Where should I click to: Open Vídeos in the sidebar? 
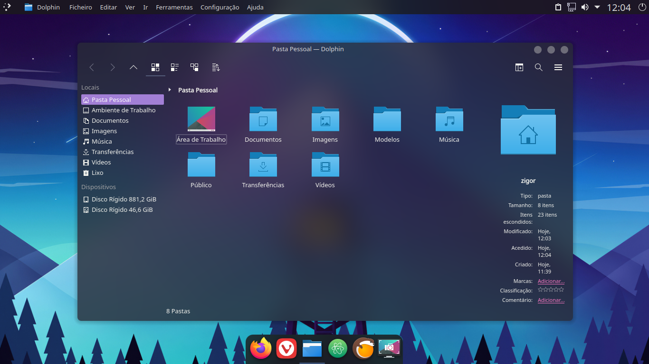click(123, 162)
